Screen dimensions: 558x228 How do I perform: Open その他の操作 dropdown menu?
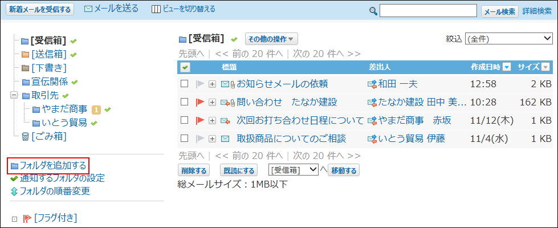pyautogui.click(x=271, y=39)
